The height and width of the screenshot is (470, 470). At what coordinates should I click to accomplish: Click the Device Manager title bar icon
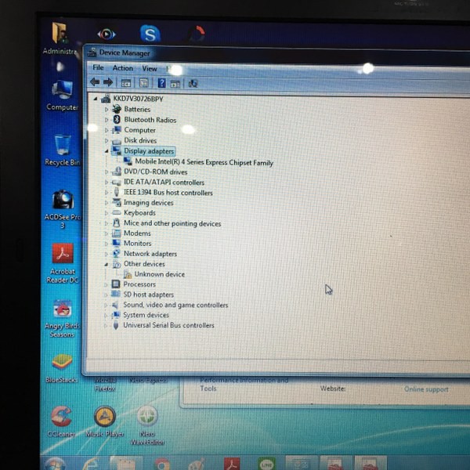click(92, 52)
